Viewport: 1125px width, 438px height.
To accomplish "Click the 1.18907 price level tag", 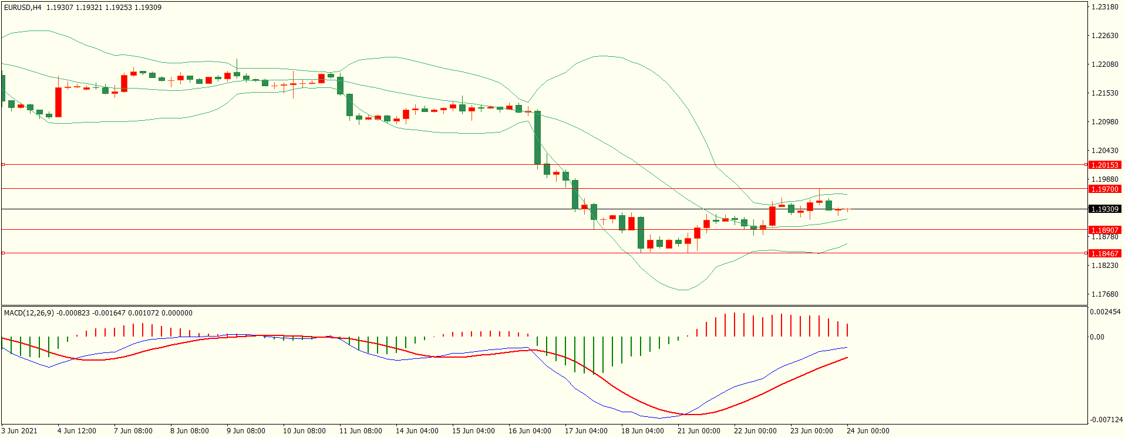I will [1104, 230].
